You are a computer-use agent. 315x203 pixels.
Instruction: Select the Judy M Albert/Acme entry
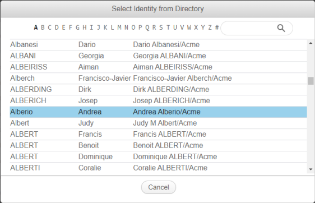[158, 123]
